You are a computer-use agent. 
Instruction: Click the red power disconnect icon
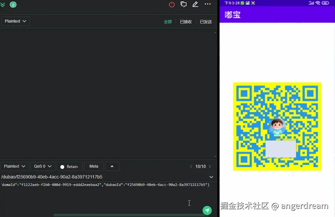coord(172,5)
